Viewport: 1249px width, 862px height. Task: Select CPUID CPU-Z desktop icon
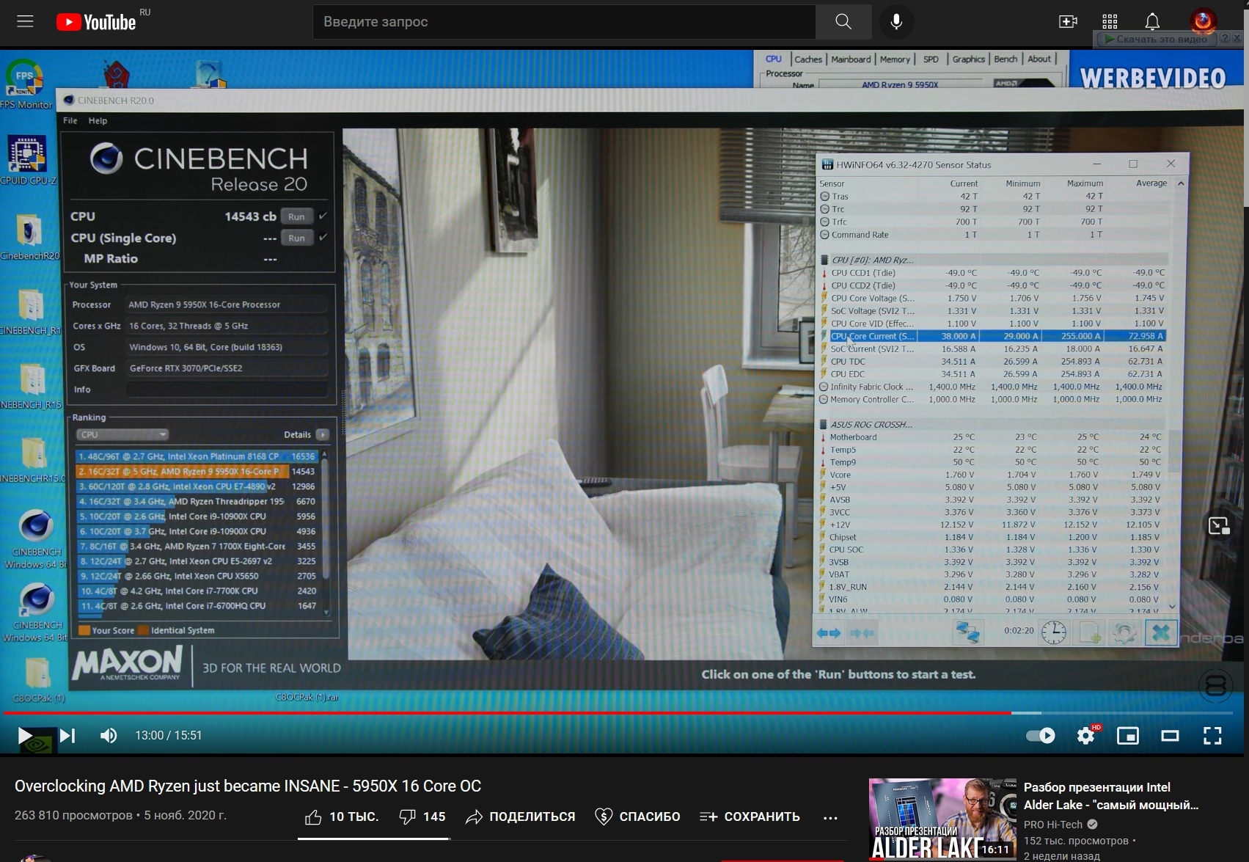27,160
